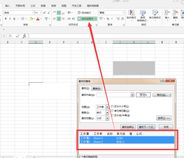Open the 视图 ribbon tab
The width and height of the screenshot is (184, 158).
tap(64, 6)
